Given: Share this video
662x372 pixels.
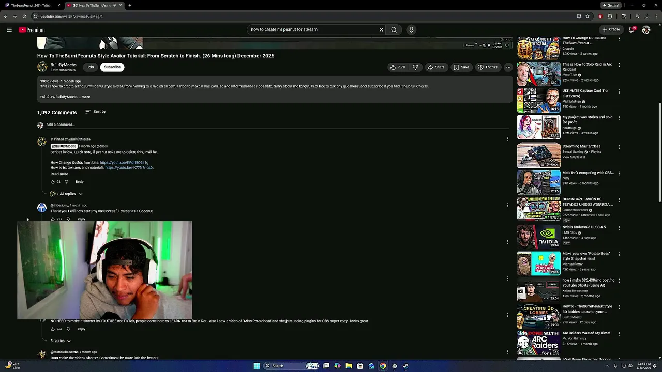Looking at the screenshot, I should pos(435,67).
